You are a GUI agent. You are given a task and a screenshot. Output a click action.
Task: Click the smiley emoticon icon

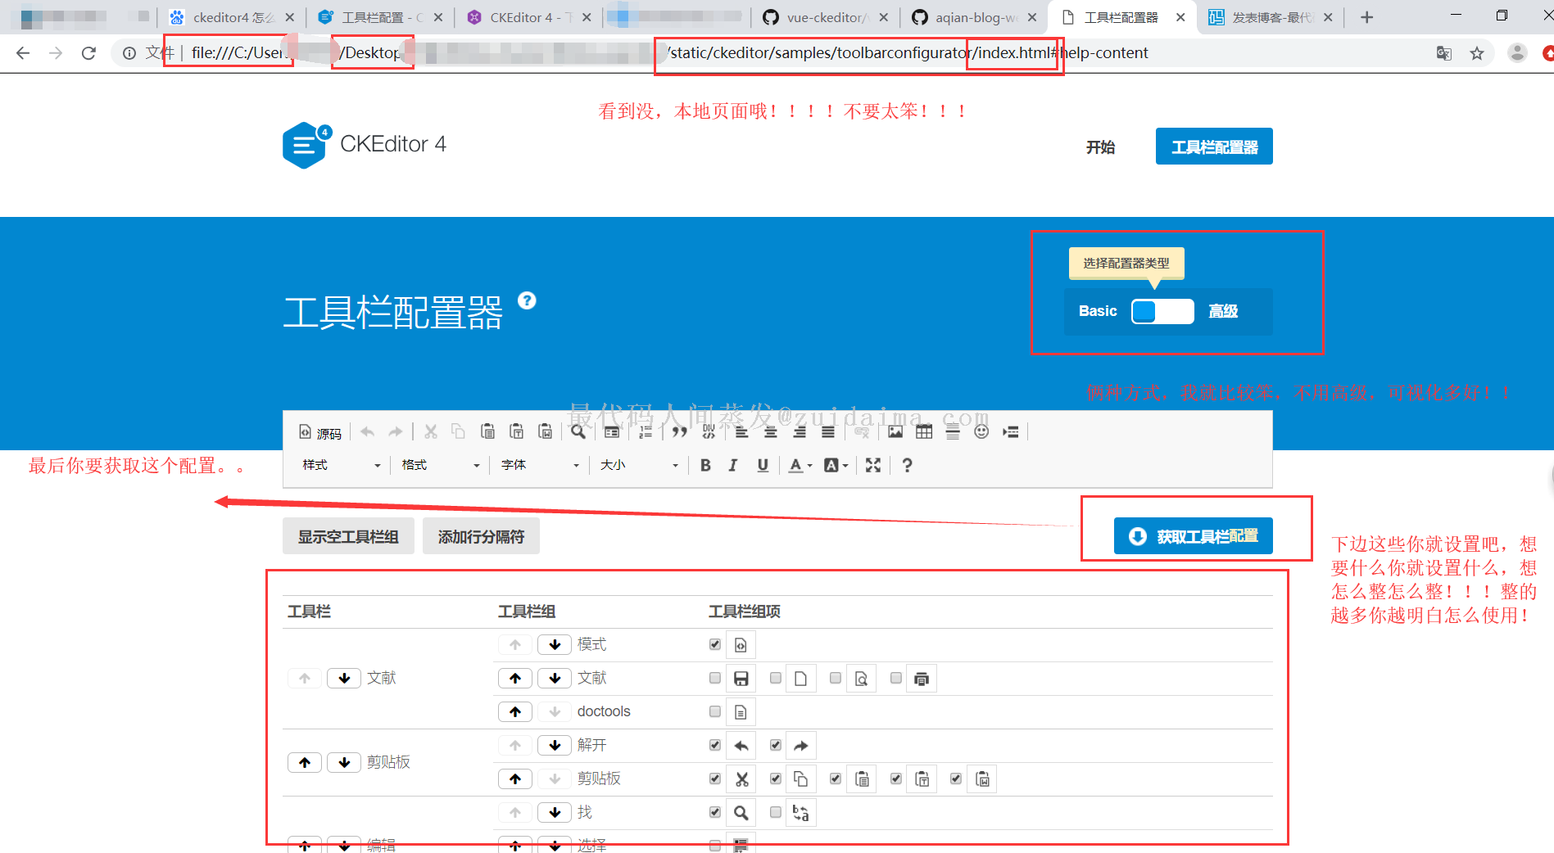pyautogui.click(x=981, y=431)
